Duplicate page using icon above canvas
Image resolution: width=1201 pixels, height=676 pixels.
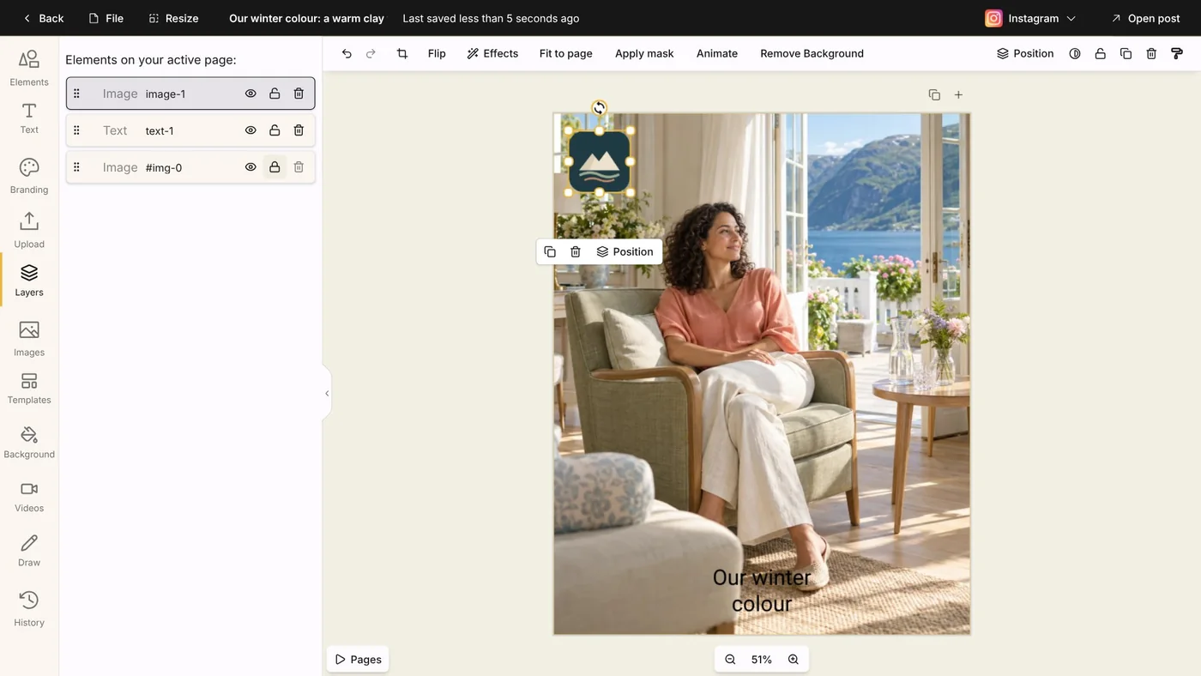point(934,94)
